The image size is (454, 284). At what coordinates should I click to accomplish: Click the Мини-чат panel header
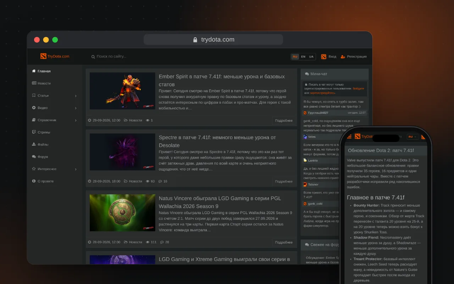334,74
